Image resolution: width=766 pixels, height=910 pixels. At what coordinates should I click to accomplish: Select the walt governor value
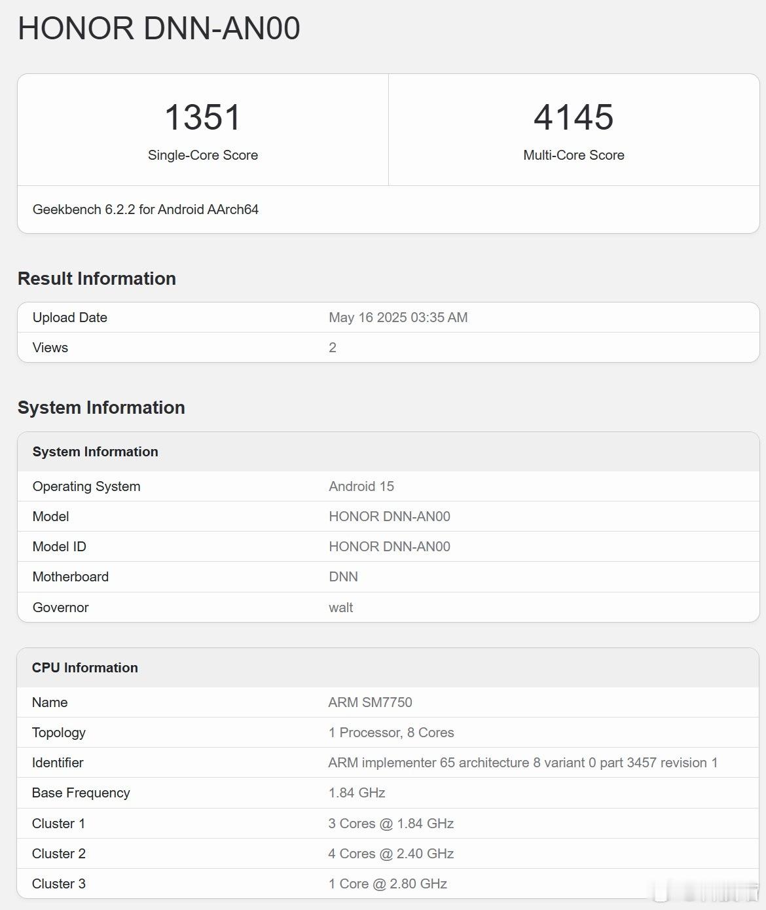pyautogui.click(x=341, y=608)
